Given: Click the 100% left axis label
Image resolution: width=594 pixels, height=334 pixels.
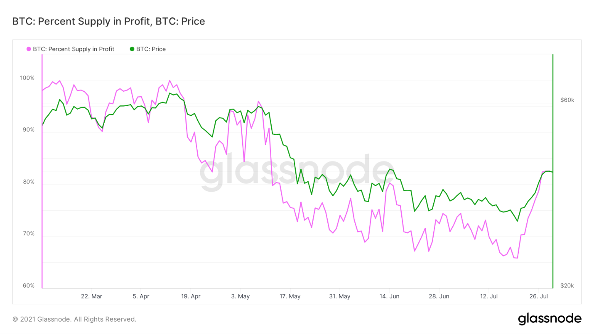Looking at the screenshot, I should coord(27,78).
